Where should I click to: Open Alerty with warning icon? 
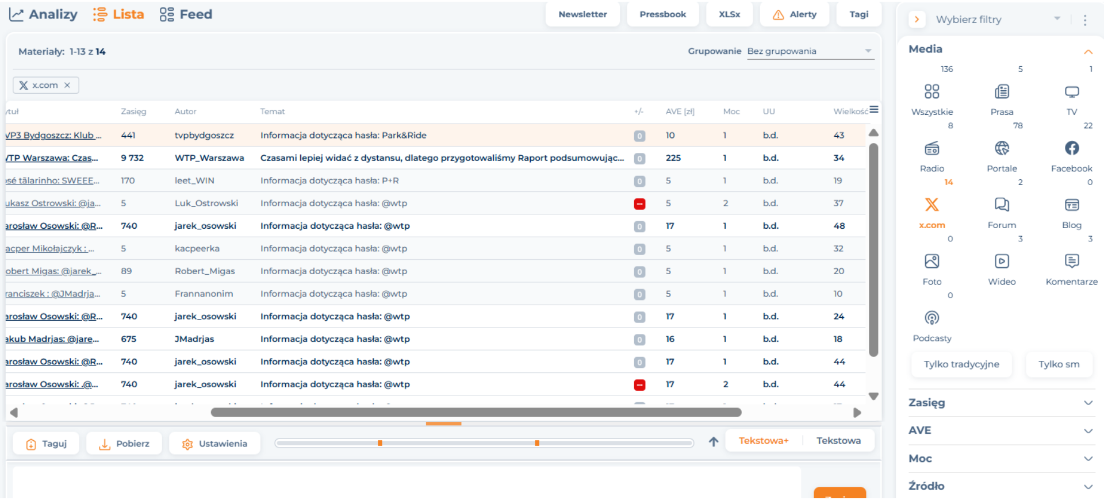click(x=794, y=14)
